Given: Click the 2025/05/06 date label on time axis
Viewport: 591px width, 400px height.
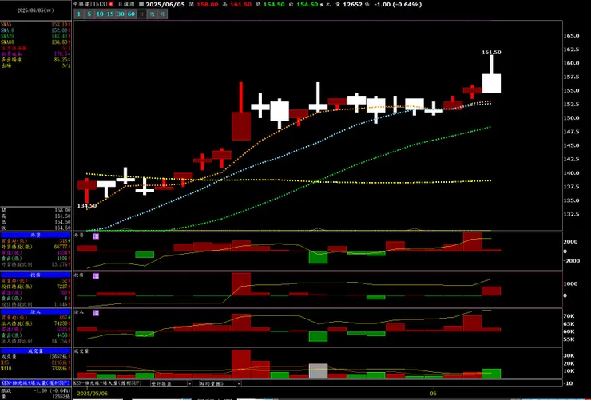Looking at the screenshot, I should click(93, 394).
